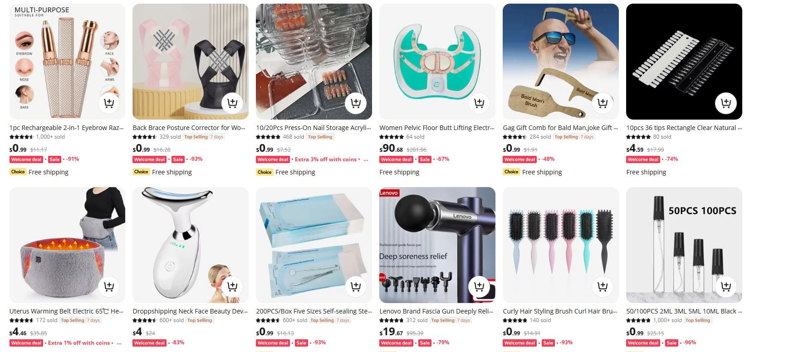Add Neck Face Beauty Device to cart
Viewport: 789px width, 352px height.
232,287
